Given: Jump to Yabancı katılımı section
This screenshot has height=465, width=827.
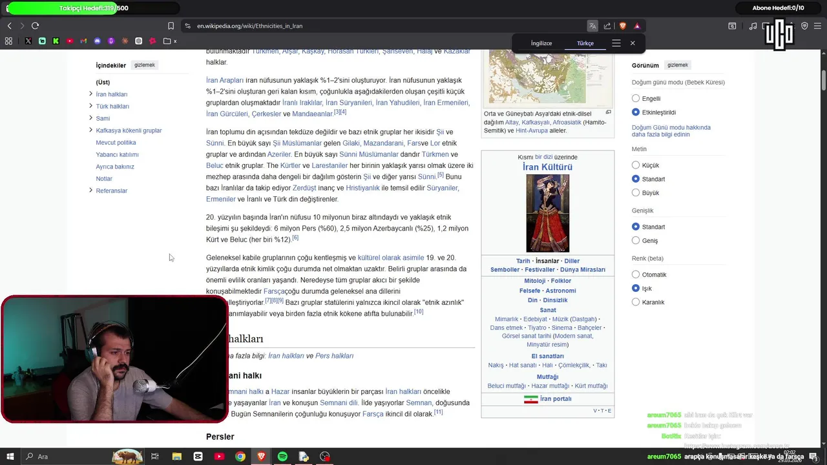Looking at the screenshot, I should pyautogui.click(x=117, y=154).
